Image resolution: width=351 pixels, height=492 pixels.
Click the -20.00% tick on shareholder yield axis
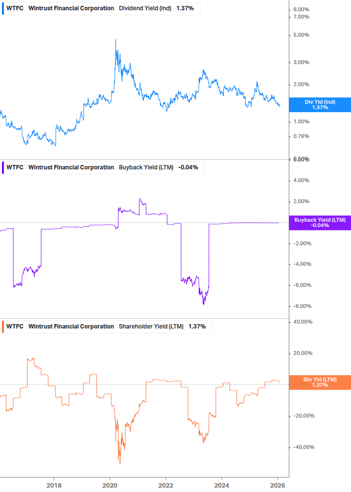[x=304, y=416]
